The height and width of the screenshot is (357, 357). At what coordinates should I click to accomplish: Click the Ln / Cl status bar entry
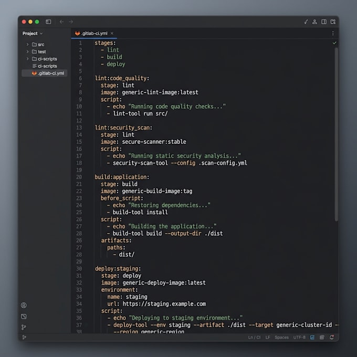point(254,337)
